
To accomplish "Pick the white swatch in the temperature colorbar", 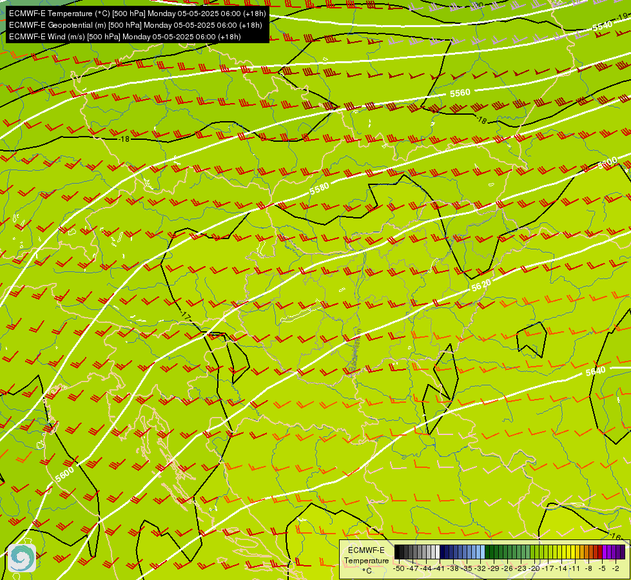I will (x=438, y=552).
